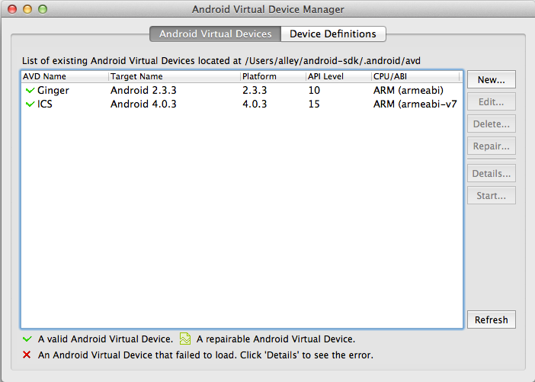Select the Ginger AVD row

pyautogui.click(x=242, y=90)
